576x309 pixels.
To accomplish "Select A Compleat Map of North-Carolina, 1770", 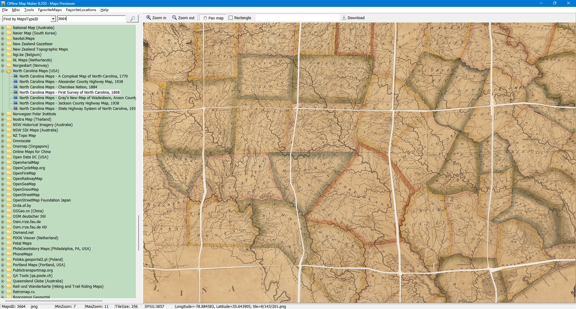I will tap(73, 76).
